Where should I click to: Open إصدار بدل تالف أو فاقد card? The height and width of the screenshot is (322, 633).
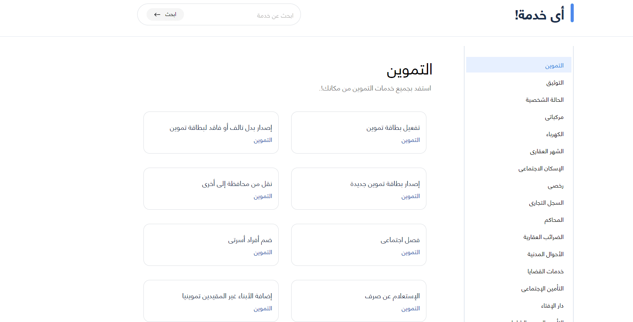pyautogui.click(x=211, y=133)
